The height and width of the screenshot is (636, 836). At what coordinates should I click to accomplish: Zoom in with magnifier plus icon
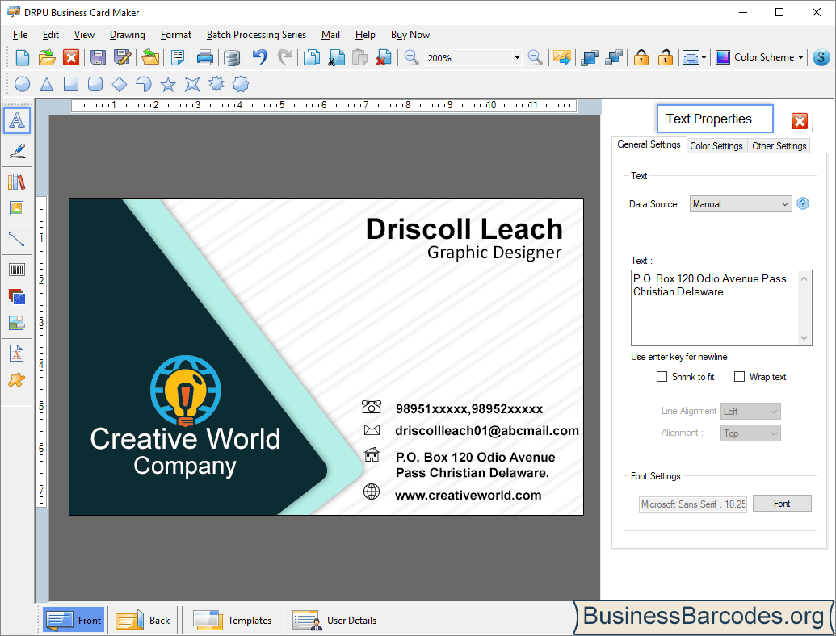tap(411, 57)
